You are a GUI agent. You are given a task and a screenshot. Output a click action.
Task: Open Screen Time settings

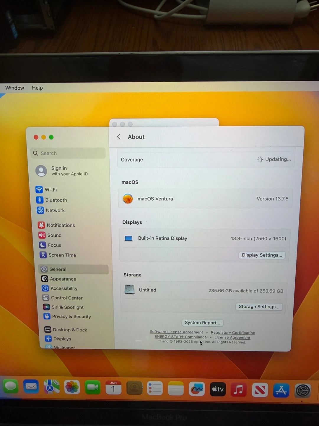click(58, 255)
